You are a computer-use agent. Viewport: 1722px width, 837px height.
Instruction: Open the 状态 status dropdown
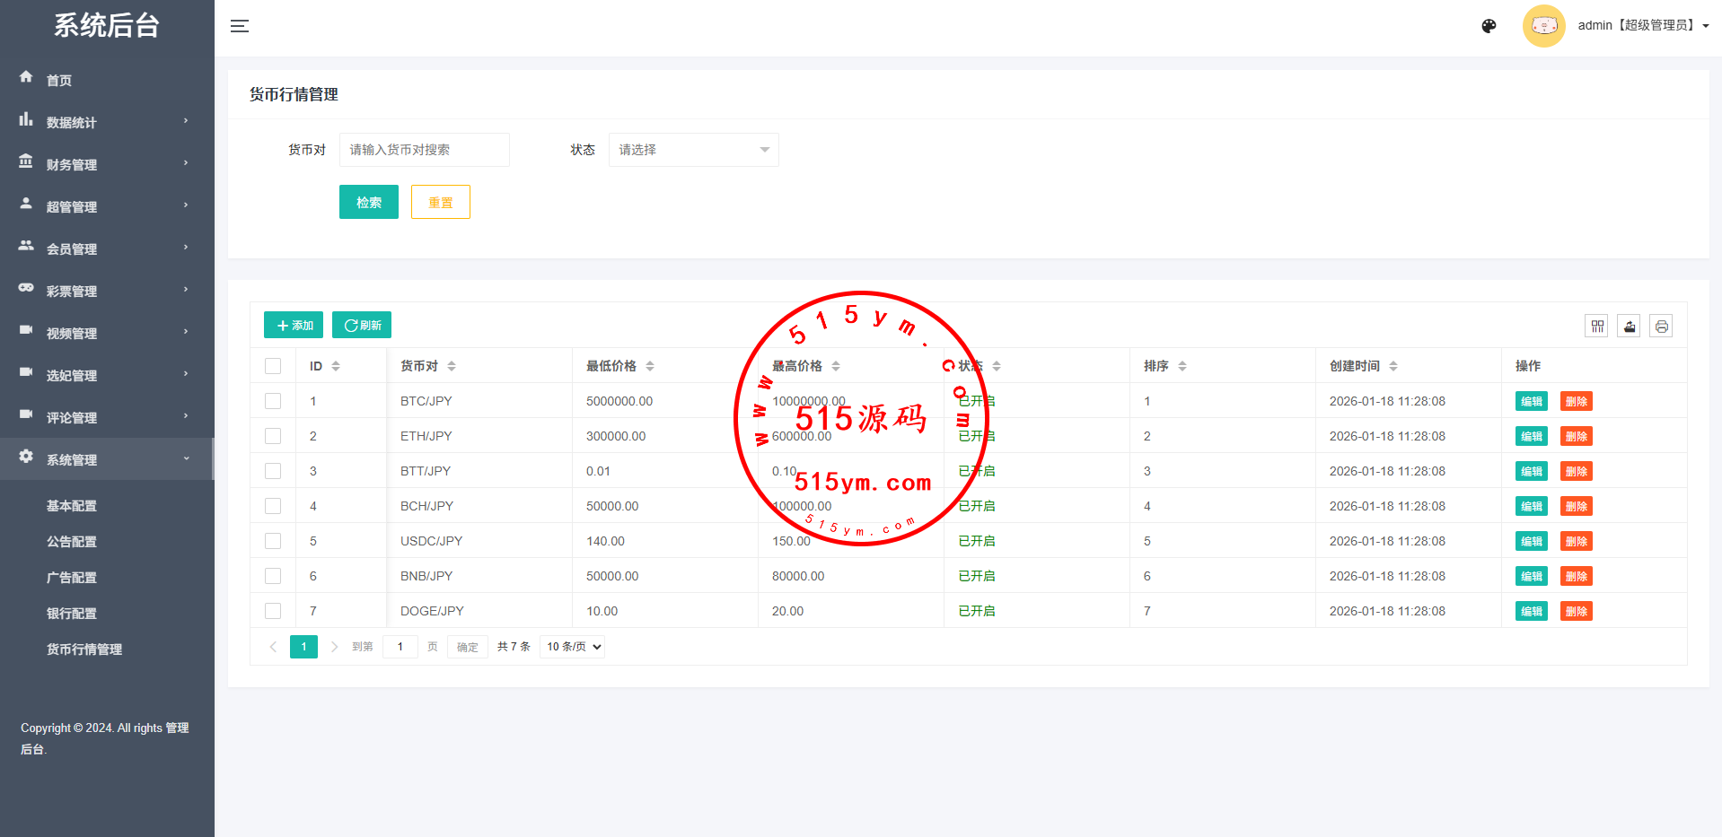tap(693, 150)
